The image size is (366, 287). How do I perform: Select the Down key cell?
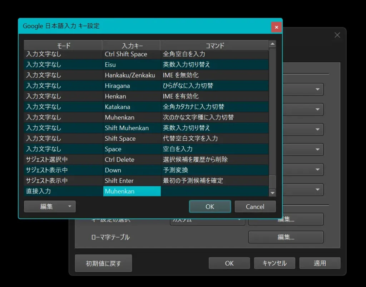(x=132, y=170)
